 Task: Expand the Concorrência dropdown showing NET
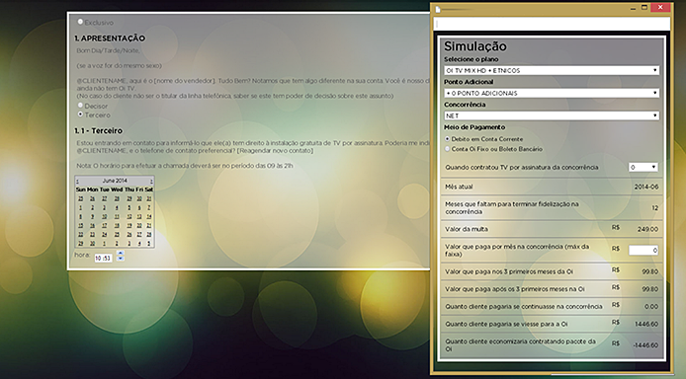[x=552, y=115]
